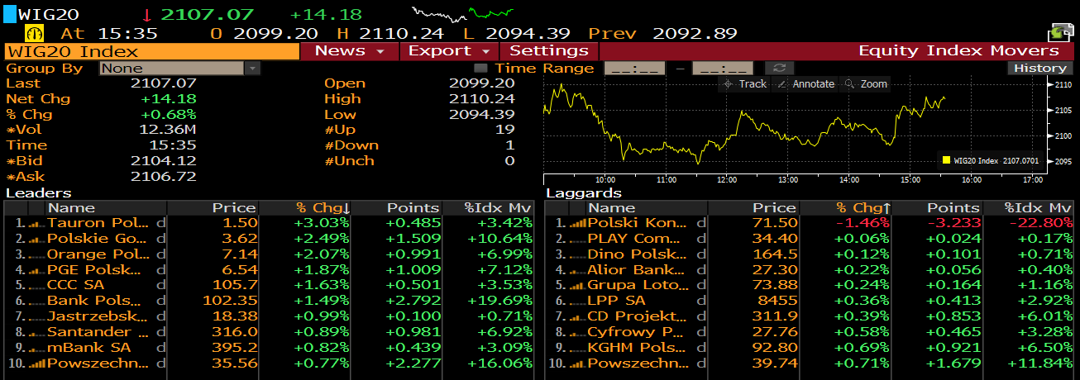Select LPP SA row in Laggards
The height and width of the screenshot is (380, 1080).
tap(810, 302)
